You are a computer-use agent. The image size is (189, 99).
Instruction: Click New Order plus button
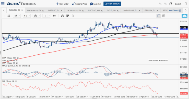(62, 4)
